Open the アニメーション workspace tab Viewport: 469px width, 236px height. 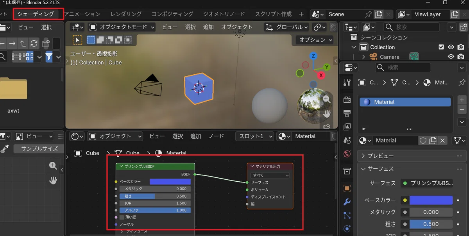(x=82, y=14)
